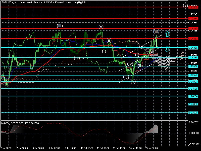Click the 1.25180 price axis value
Viewport: 201px width, 151px height.
click(193, 71)
